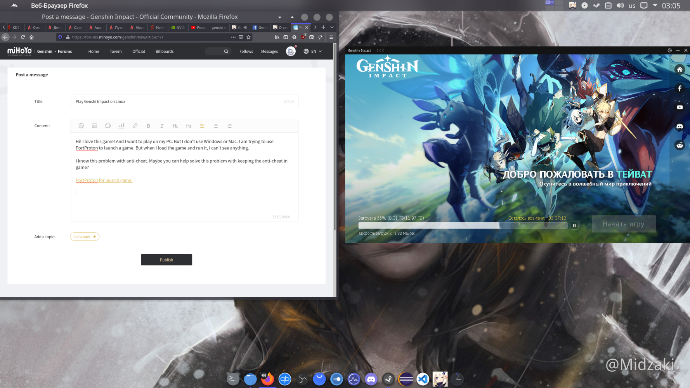The height and width of the screenshot is (388, 690).
Task: Go back in Firefox history
Action: 5,37
